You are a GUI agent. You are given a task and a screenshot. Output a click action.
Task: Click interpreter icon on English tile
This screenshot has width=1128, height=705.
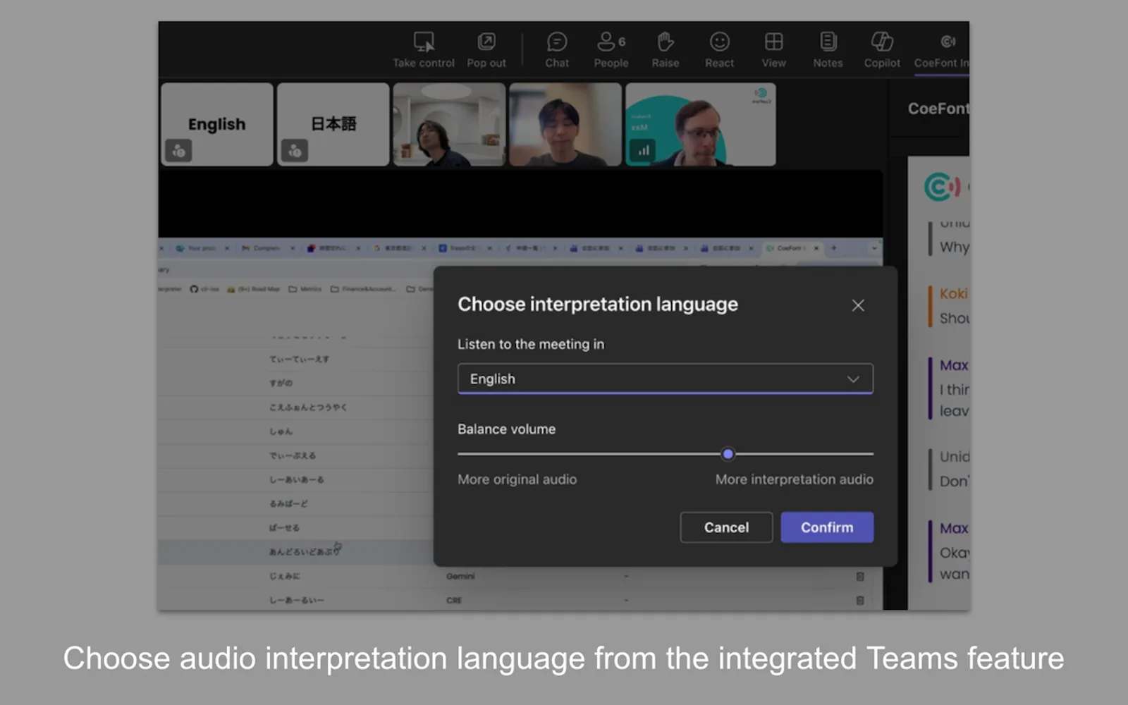pyautogui.click(x=178, y=150)
